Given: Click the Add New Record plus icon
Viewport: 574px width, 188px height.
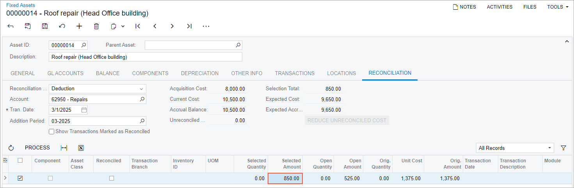Looking at the screenshot, I should tap(79, 26).
